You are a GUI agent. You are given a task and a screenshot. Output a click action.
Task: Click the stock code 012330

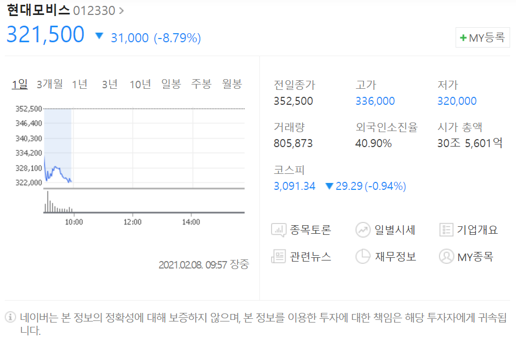click(x=94, y=11)
